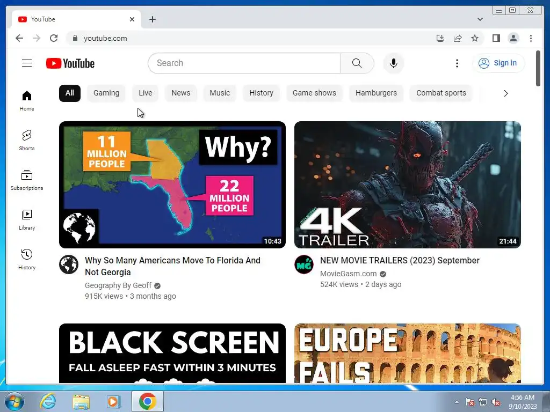Image resolution: width=550 pixels, height=412 pixels.
Task: Click the install app icon in address bar
Action: [440, 38]
